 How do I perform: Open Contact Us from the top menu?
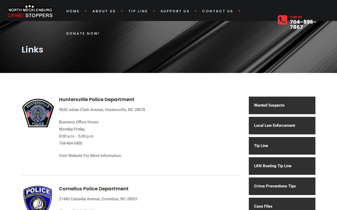(x=218, y=11)
